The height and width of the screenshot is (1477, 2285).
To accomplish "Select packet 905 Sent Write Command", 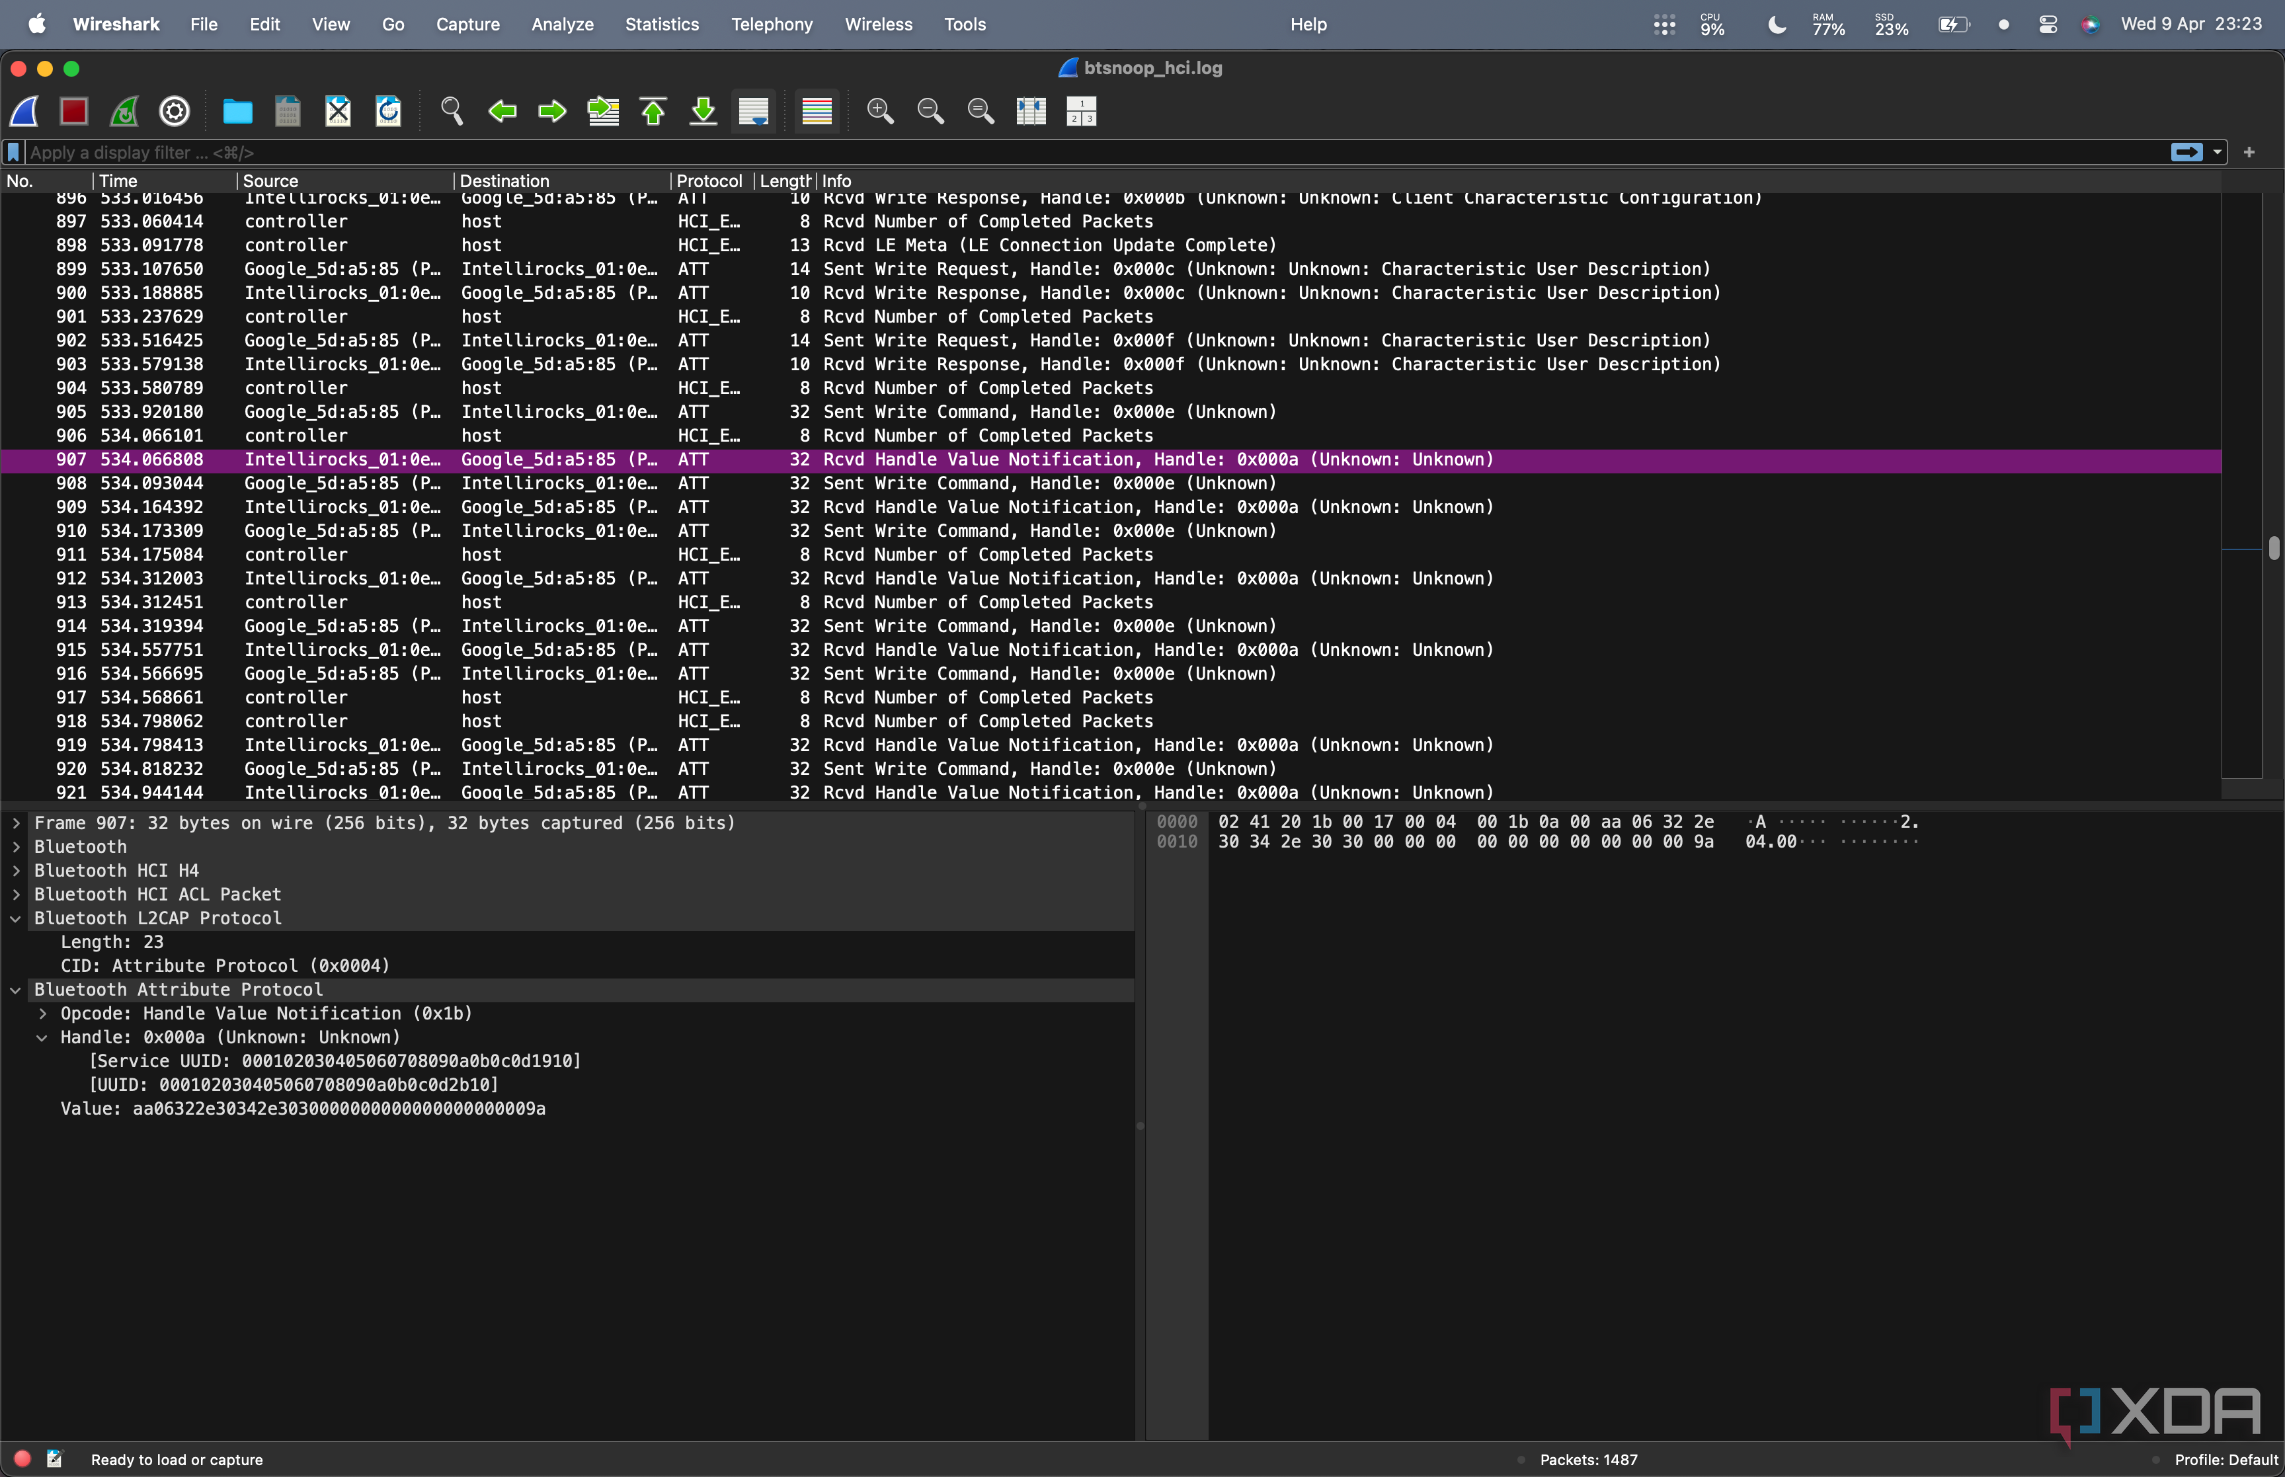I will (x=1110, y=413).
